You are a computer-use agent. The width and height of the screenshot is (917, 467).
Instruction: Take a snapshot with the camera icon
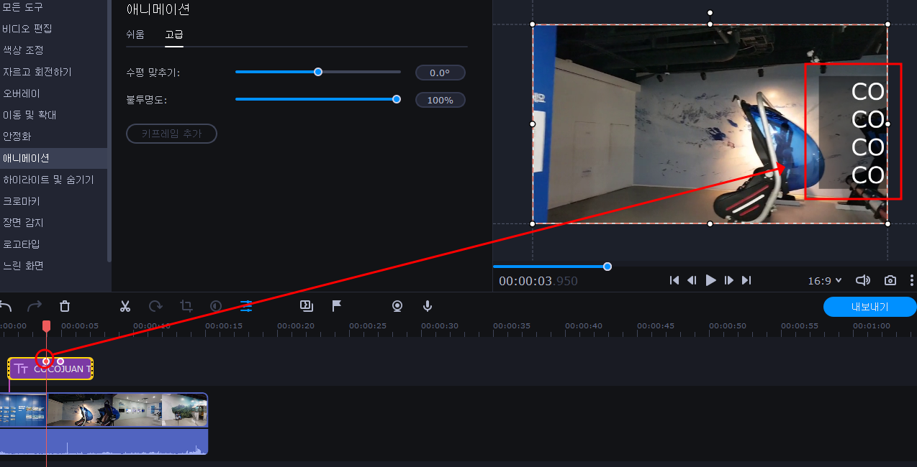tap(890, 280)
